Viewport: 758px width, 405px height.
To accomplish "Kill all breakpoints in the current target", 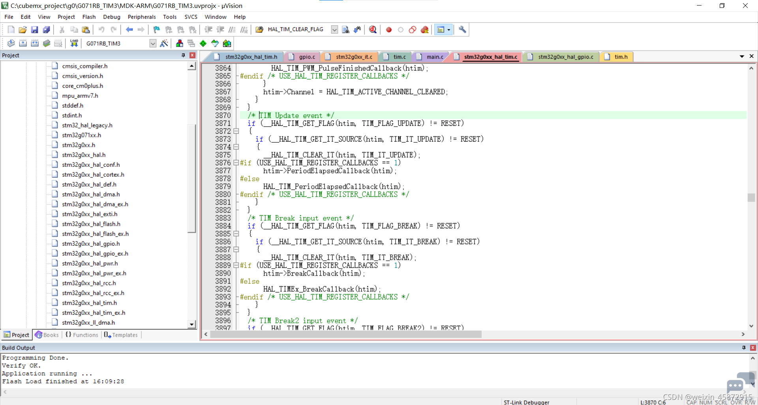I will tap(424, 30).
